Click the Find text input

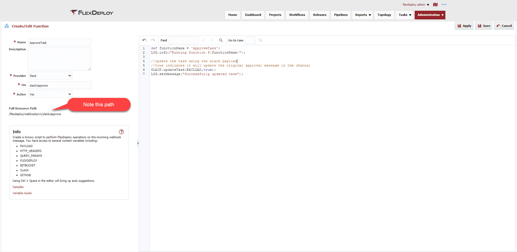pyautogui.click(x=184, y=40)
